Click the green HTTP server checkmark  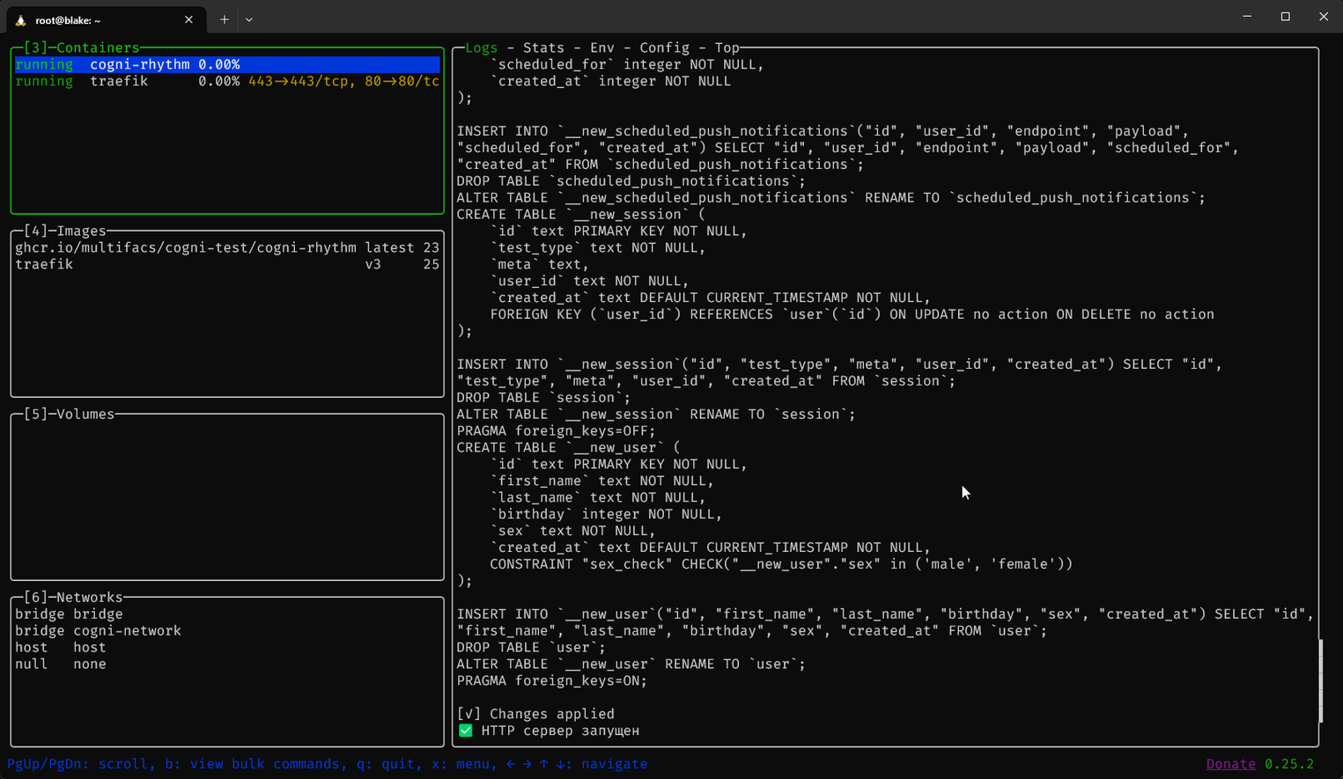(x=465, y=731)
